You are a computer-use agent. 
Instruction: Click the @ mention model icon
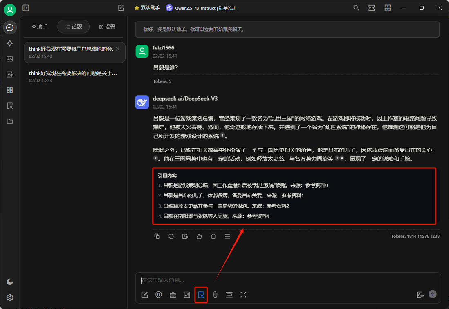click(159, 295)
